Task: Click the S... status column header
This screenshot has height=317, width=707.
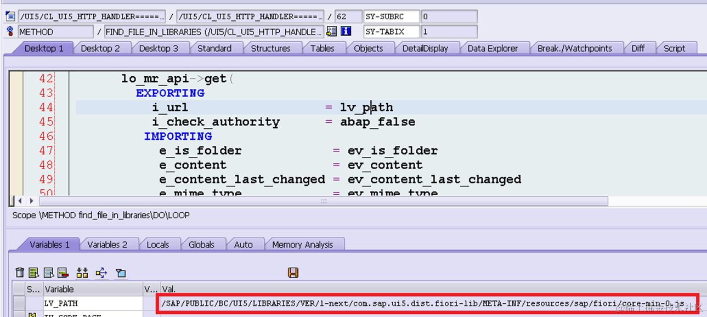Action: pyautogui.click(x=34, y=289)
